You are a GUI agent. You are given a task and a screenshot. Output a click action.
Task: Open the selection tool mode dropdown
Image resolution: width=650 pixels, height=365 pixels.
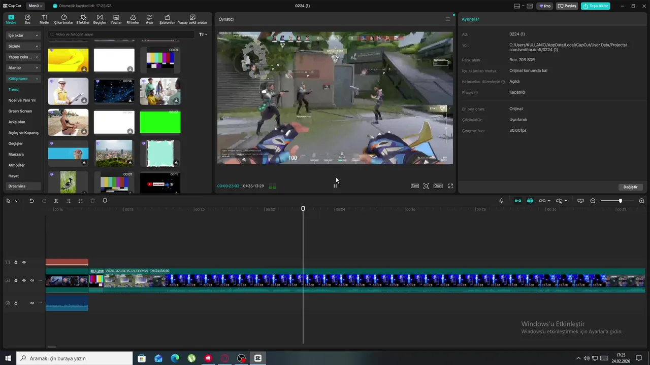click(16, 201)
